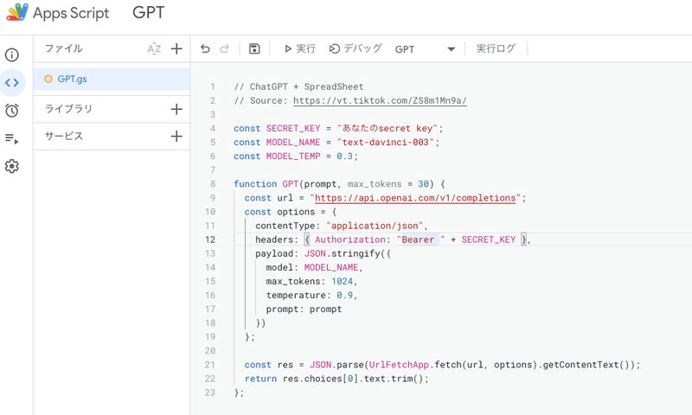
Task: Add a service with plus icon
Action: pos(176,137)
